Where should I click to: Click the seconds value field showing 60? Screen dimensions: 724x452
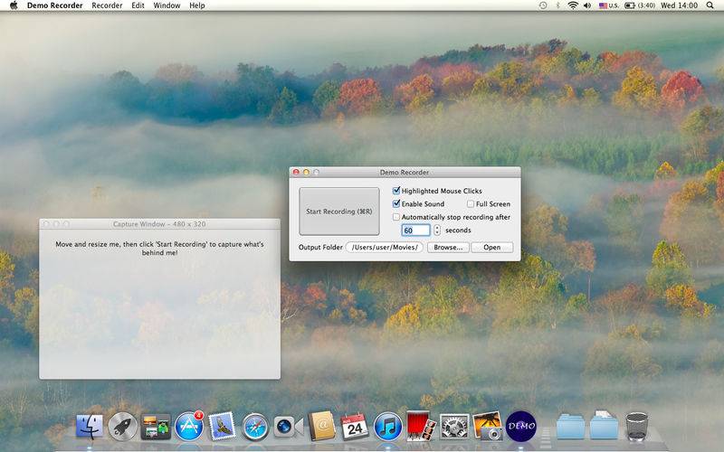coord(416,231)
